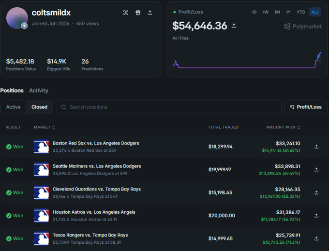Click the $20,000.00 total traded value
The image size is (329, 251).
pyautogui.click(x=222, y=216)
